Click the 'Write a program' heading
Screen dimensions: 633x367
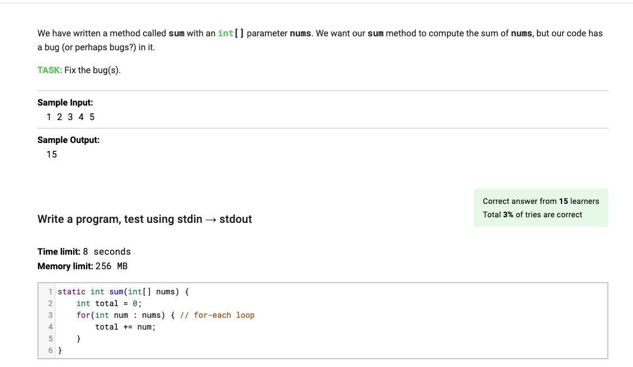145,219
